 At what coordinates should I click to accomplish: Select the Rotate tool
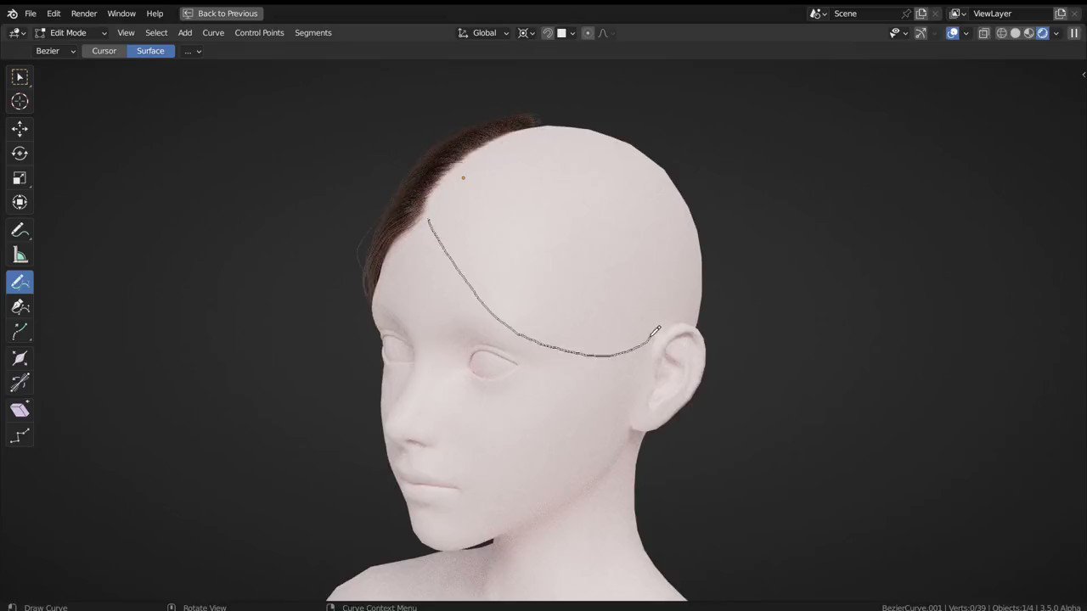coord(20,154)
